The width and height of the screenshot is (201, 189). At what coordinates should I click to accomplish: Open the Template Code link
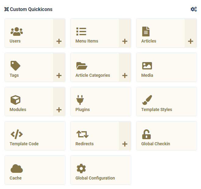click(24, 144)
